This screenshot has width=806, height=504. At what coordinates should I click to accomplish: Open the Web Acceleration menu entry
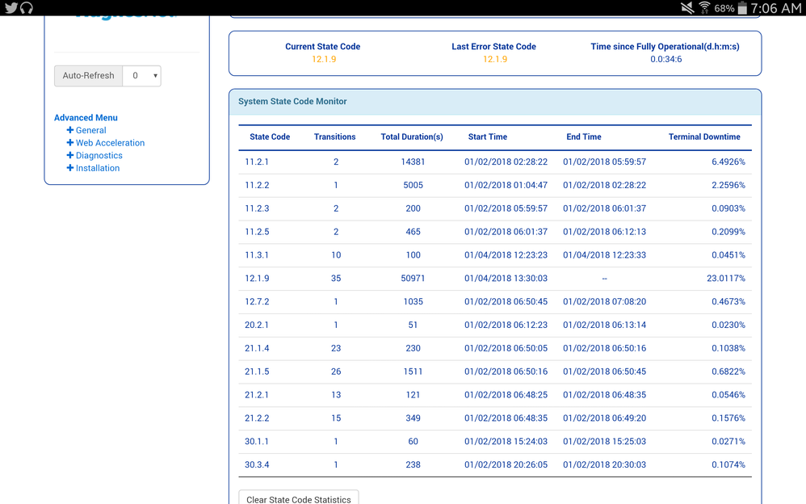point(110,143)
